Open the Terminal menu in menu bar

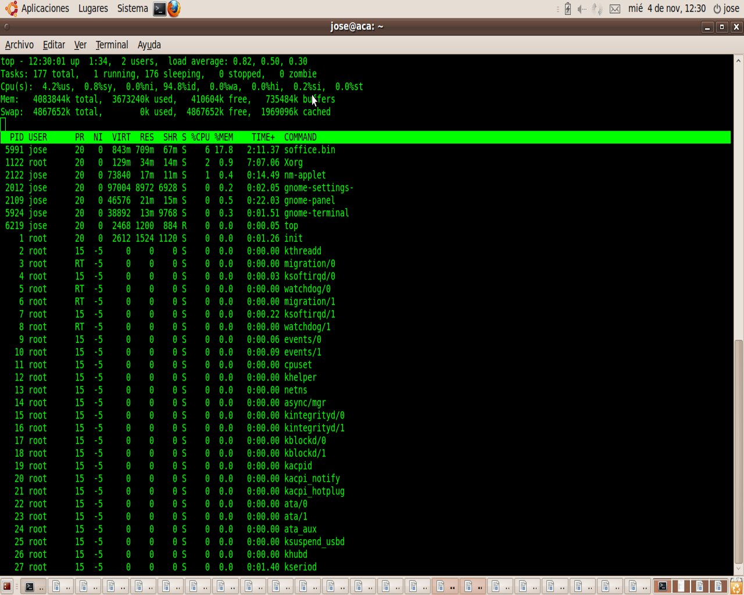[x=112, y=45]
